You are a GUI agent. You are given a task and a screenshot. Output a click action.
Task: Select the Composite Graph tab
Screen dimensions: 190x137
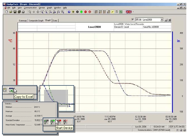[36, 21]
